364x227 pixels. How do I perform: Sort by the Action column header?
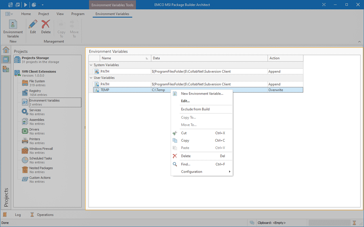point(285,58)
